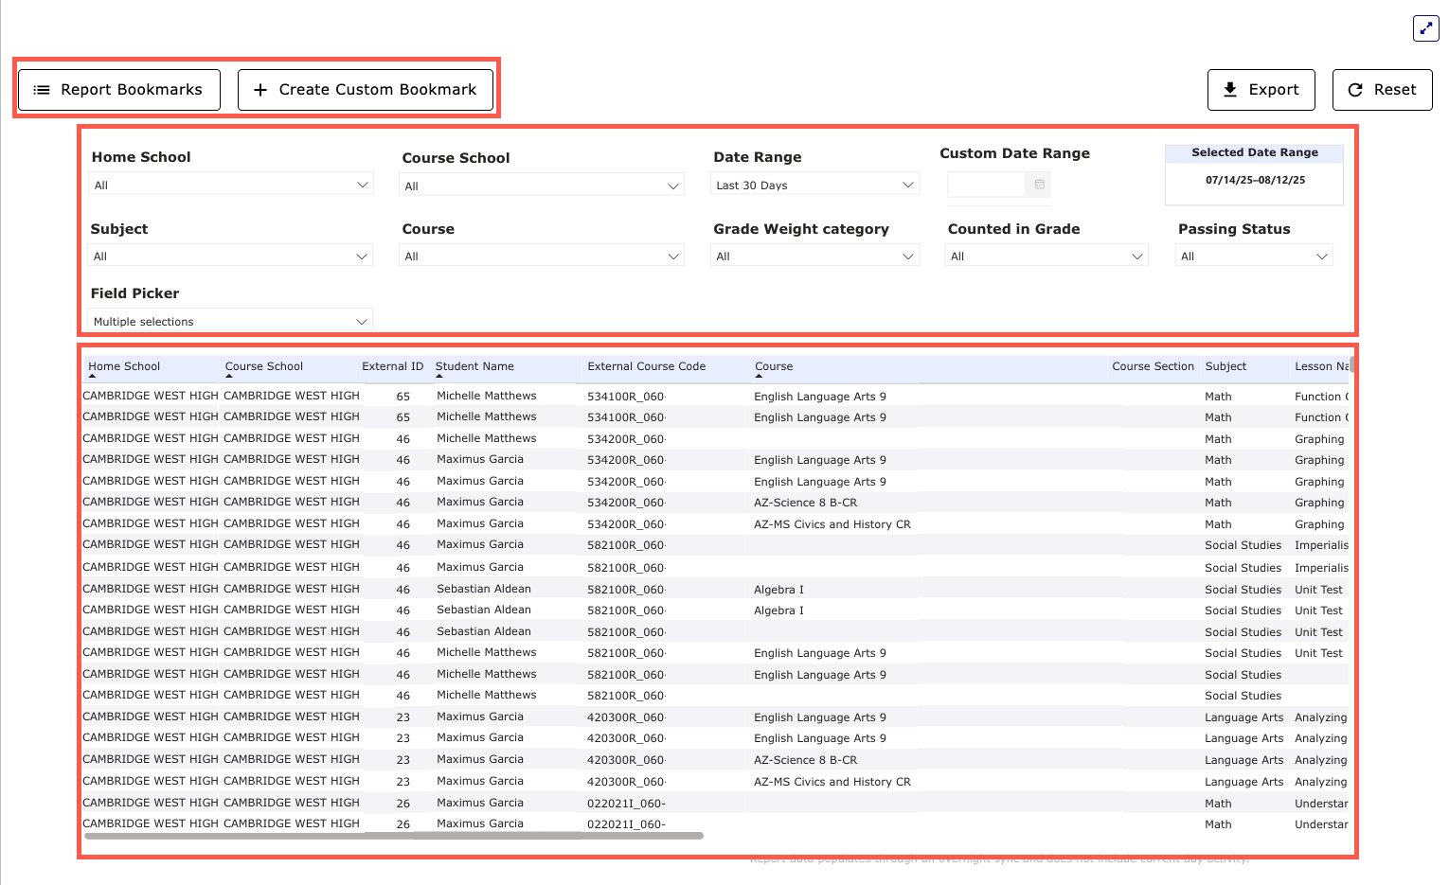Open the calendar picker icon
This screenshot has height=885, width=1449.
tap(1039, 185)
